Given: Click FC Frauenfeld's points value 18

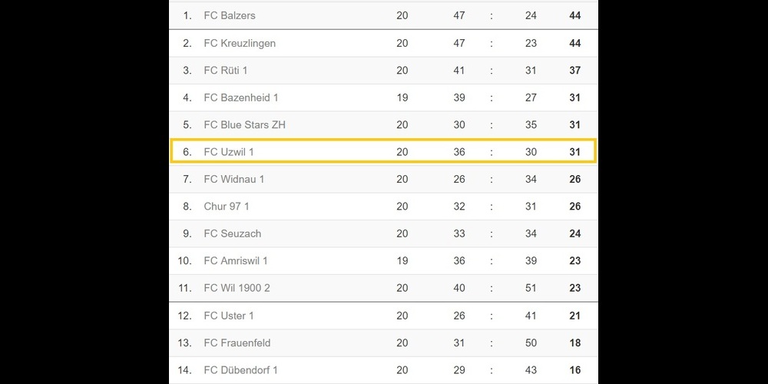Looking at the screenshot, I should click(x=575, y=343).
